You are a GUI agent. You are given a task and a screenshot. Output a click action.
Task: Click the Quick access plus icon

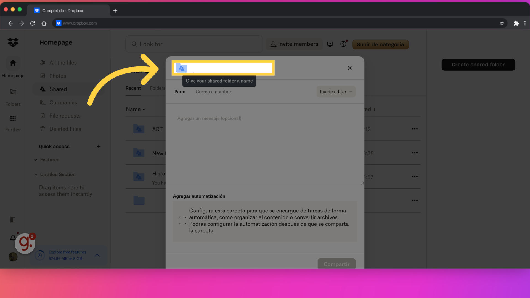click(98, 146)
